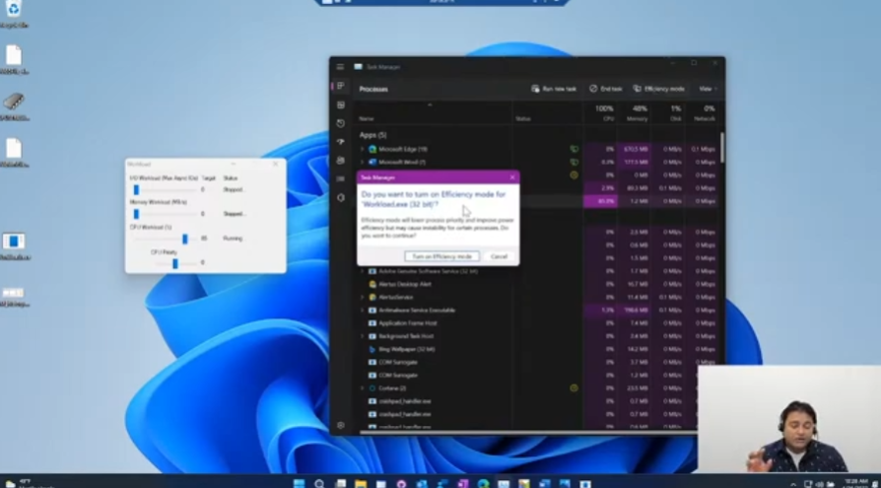Open the View dropdown in Task Manager

point(708,89)
